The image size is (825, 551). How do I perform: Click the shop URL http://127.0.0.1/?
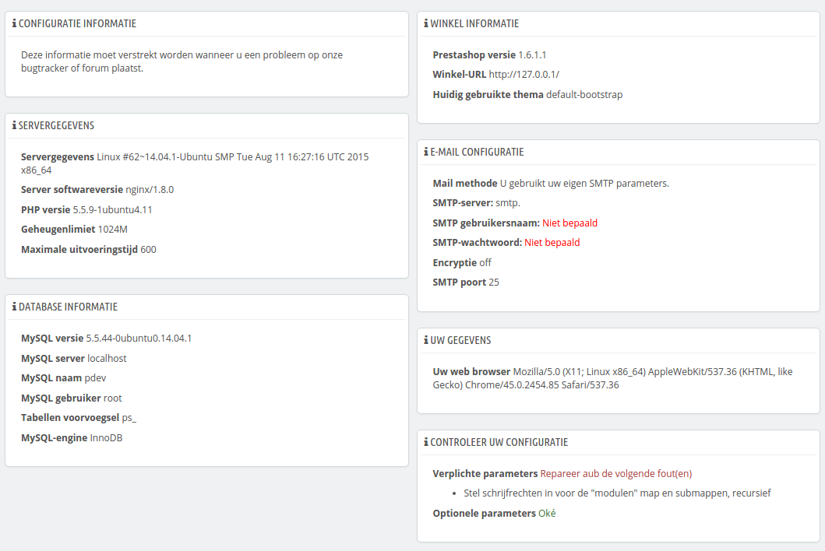[524, 75]
